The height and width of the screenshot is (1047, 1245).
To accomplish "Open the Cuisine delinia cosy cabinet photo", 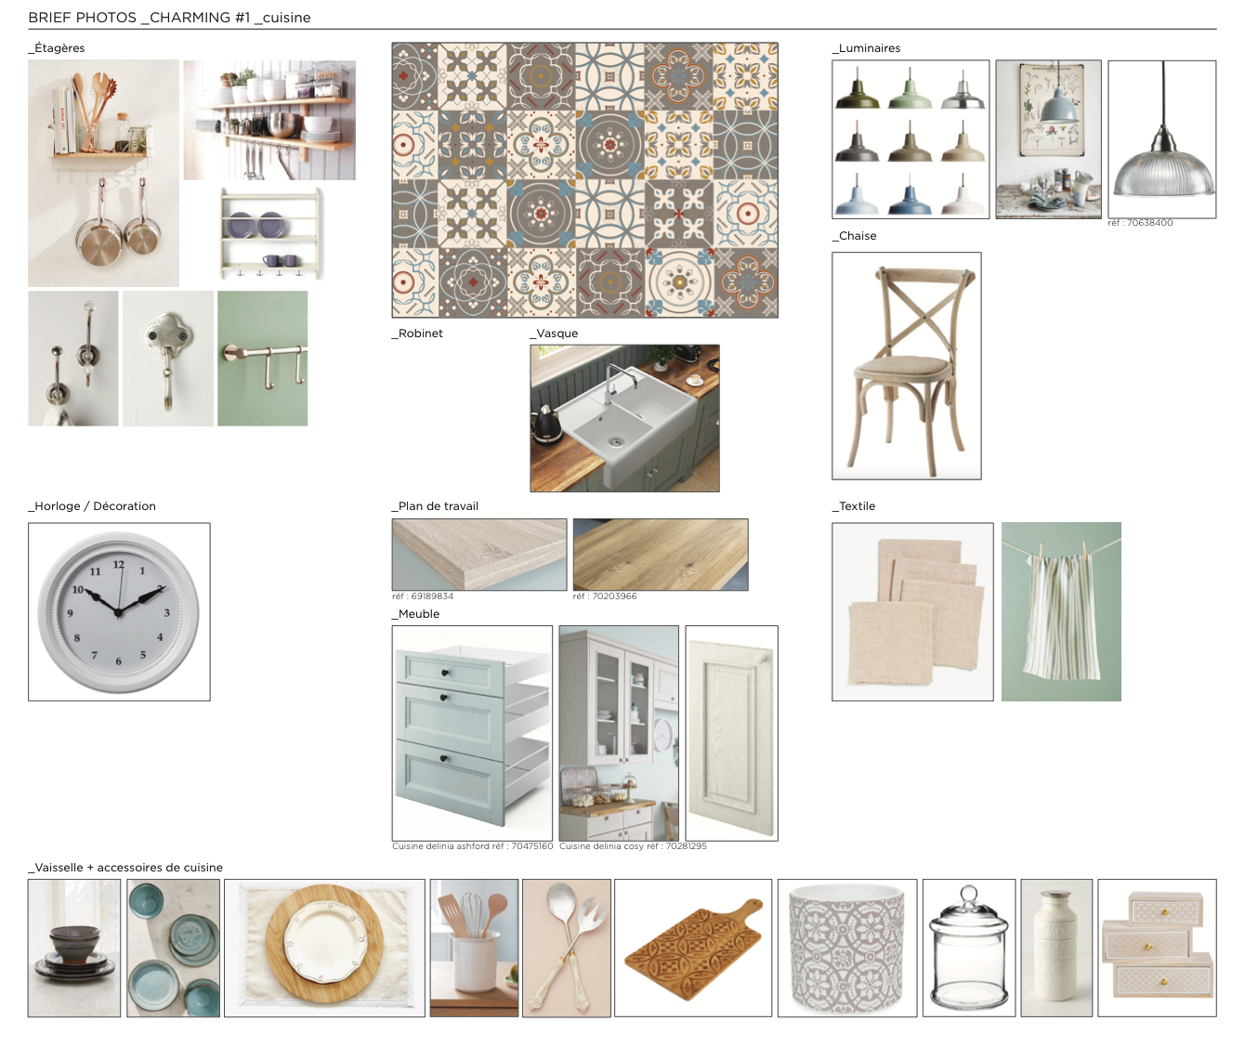I will point(619,733).
